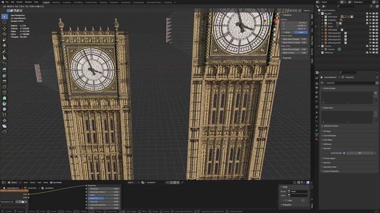The height and width of the screenshot is (213, 380).
Task: Open the Render properties tab
Action: pos(316,83)
